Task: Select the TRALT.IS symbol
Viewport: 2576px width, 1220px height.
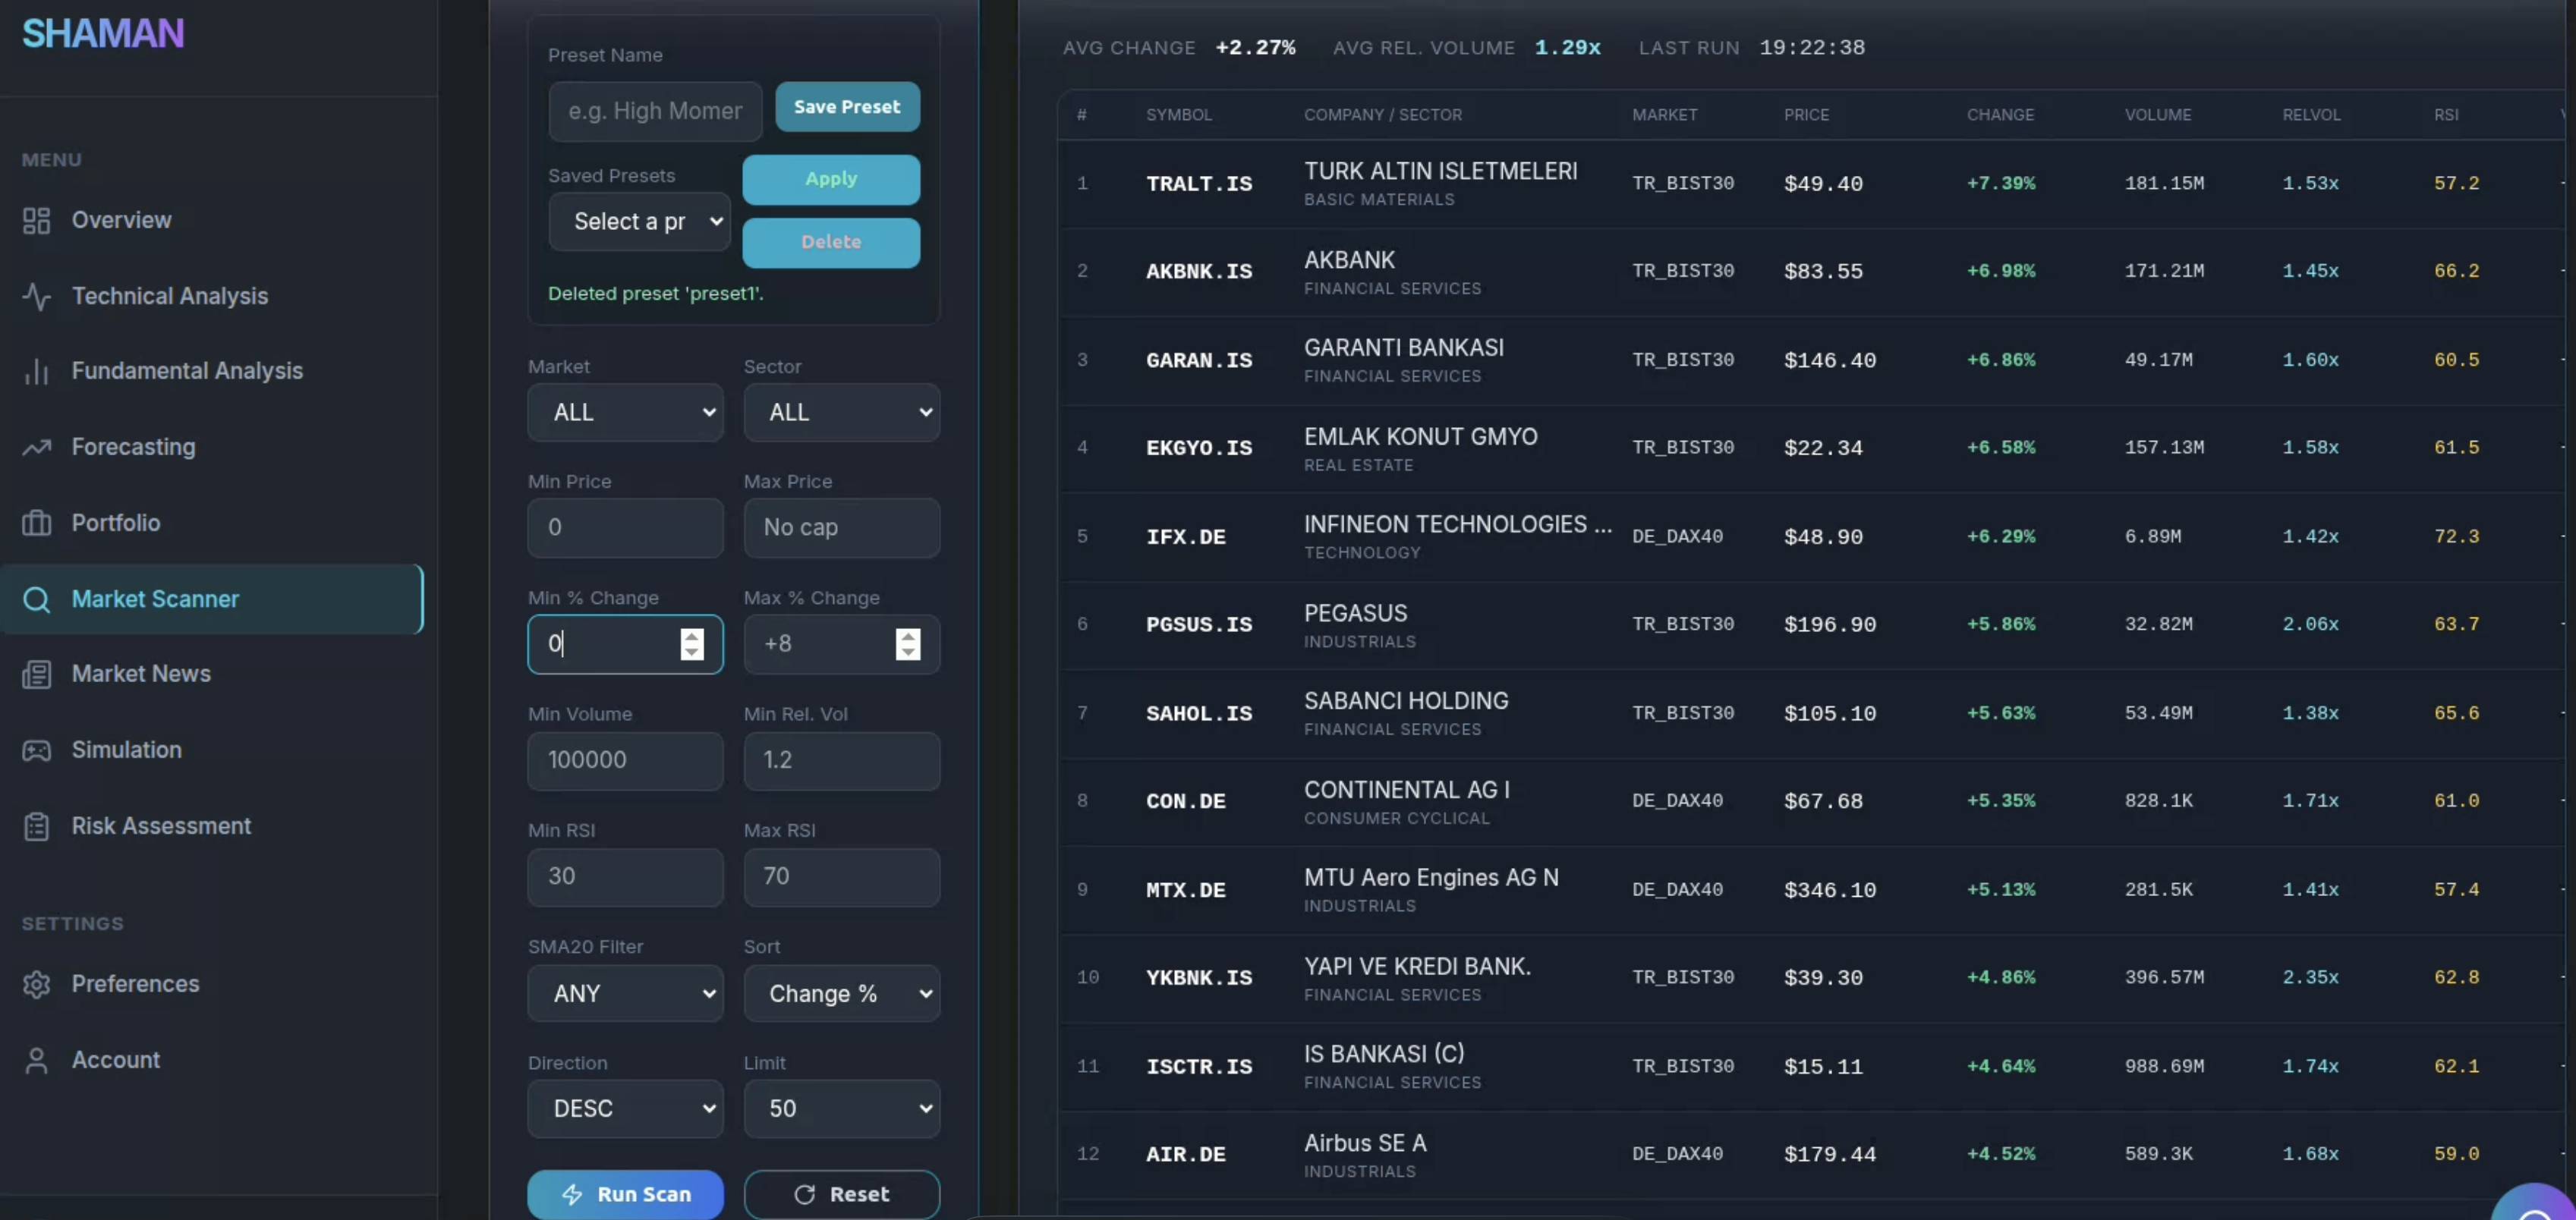Action: click(1199, 184)
